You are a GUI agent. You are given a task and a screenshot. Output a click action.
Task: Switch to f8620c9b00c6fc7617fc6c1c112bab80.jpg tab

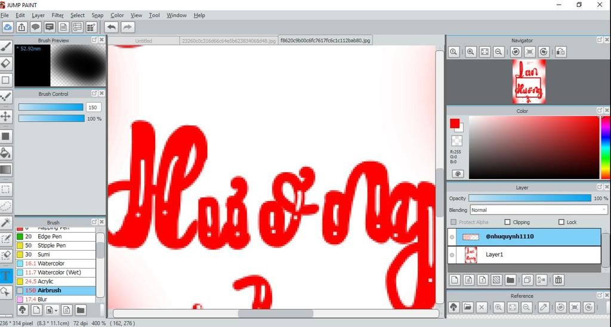(325, 40)
